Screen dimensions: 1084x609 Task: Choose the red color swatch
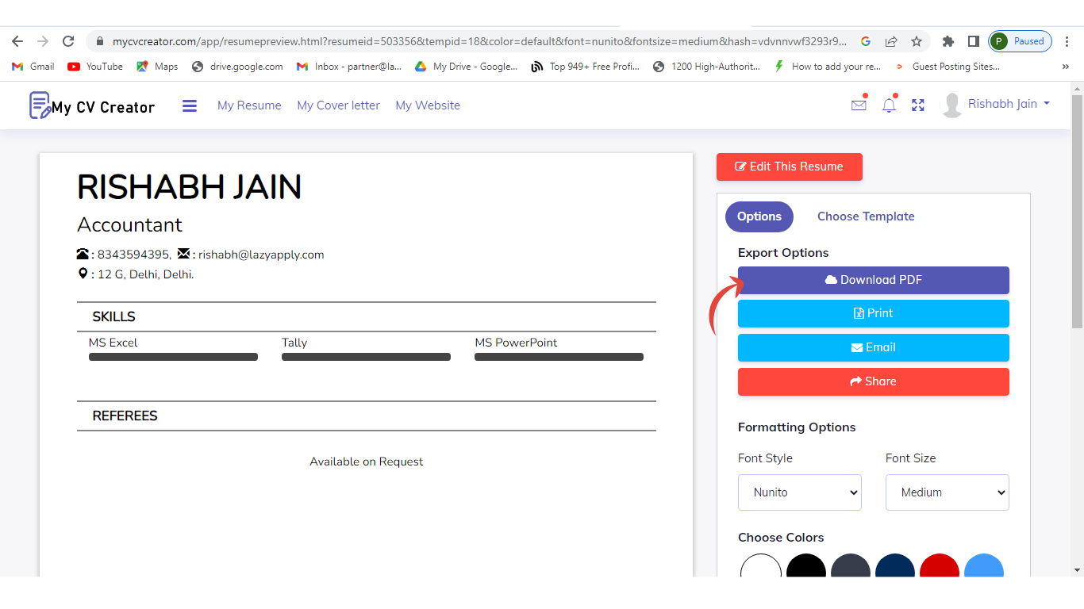[939, 568]
